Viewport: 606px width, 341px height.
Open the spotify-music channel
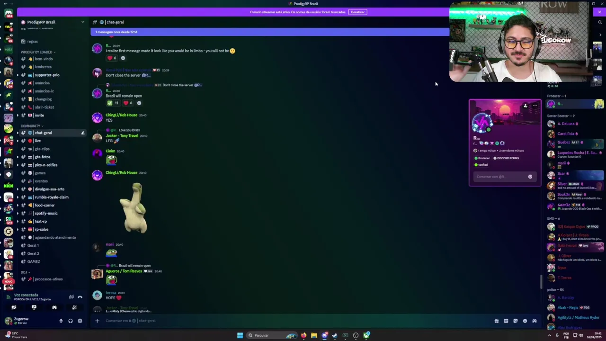(52, 214)
